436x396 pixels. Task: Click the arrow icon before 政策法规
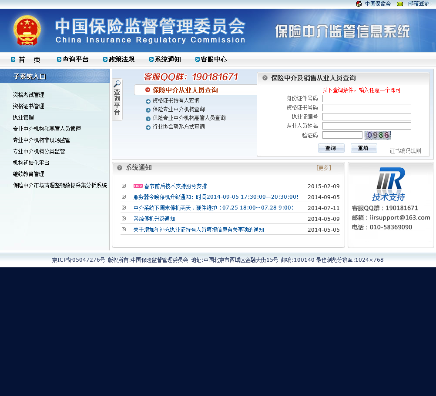105,59
